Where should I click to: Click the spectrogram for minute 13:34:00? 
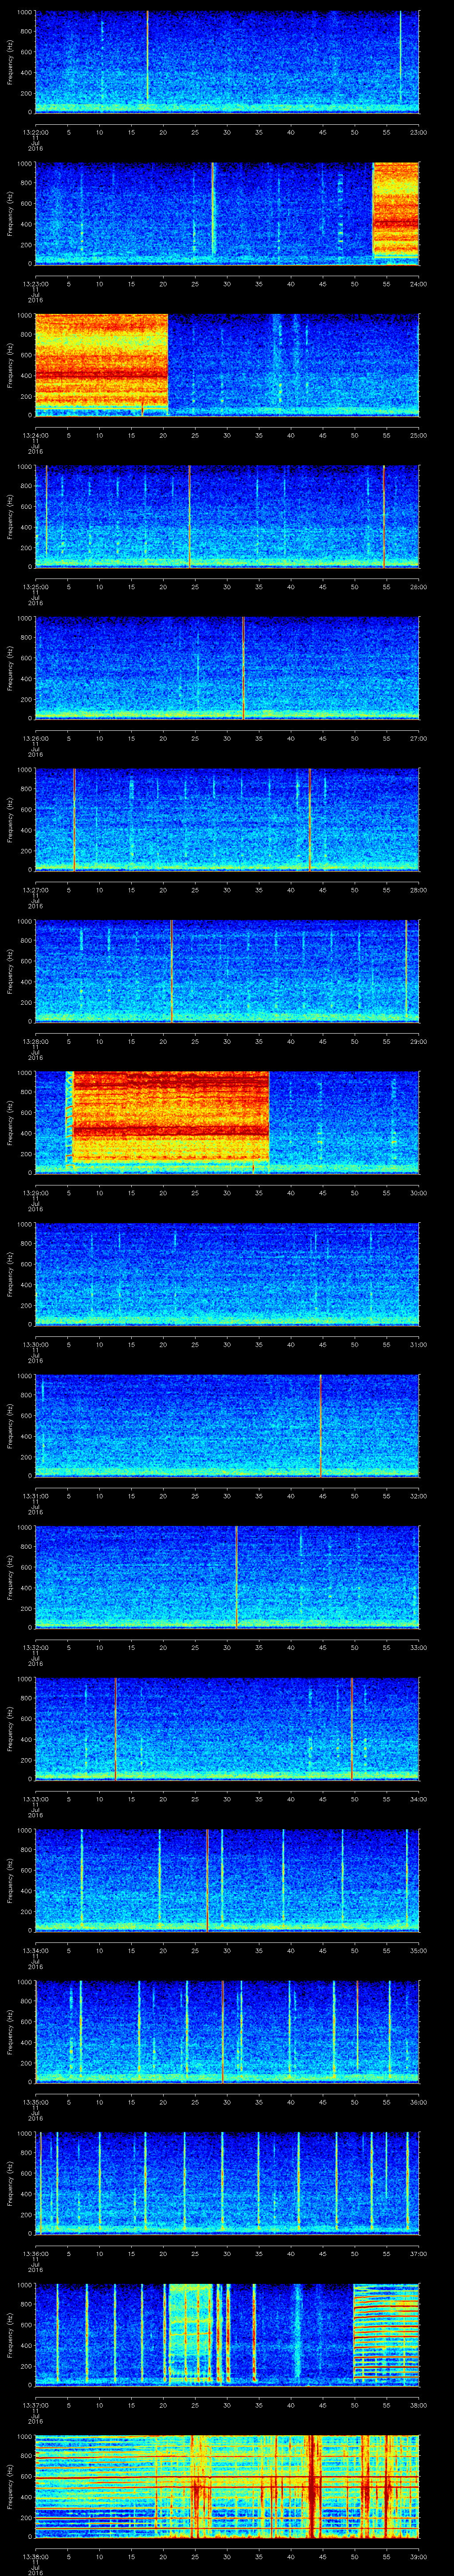(227, 1879)
